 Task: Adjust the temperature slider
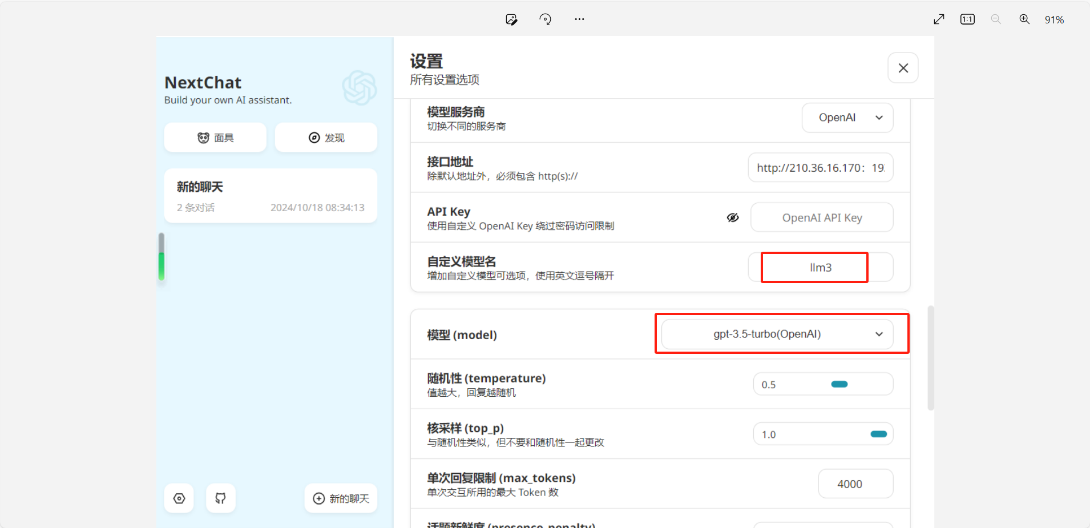[839, 384]
